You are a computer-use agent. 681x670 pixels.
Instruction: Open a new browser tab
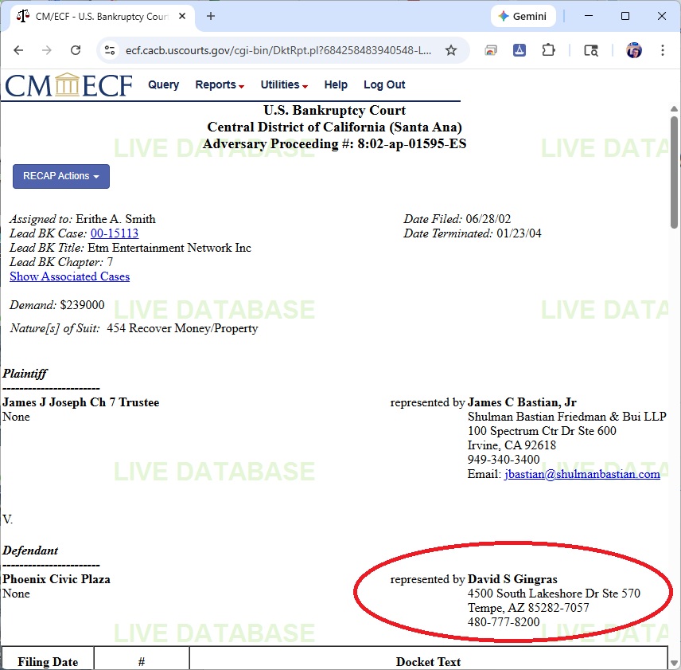pyautogui.click(x=211, y=16)
